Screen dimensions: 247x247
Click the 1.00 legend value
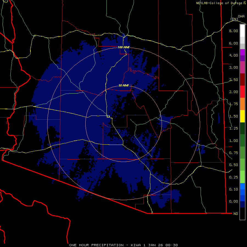click(x=234, y=141)
